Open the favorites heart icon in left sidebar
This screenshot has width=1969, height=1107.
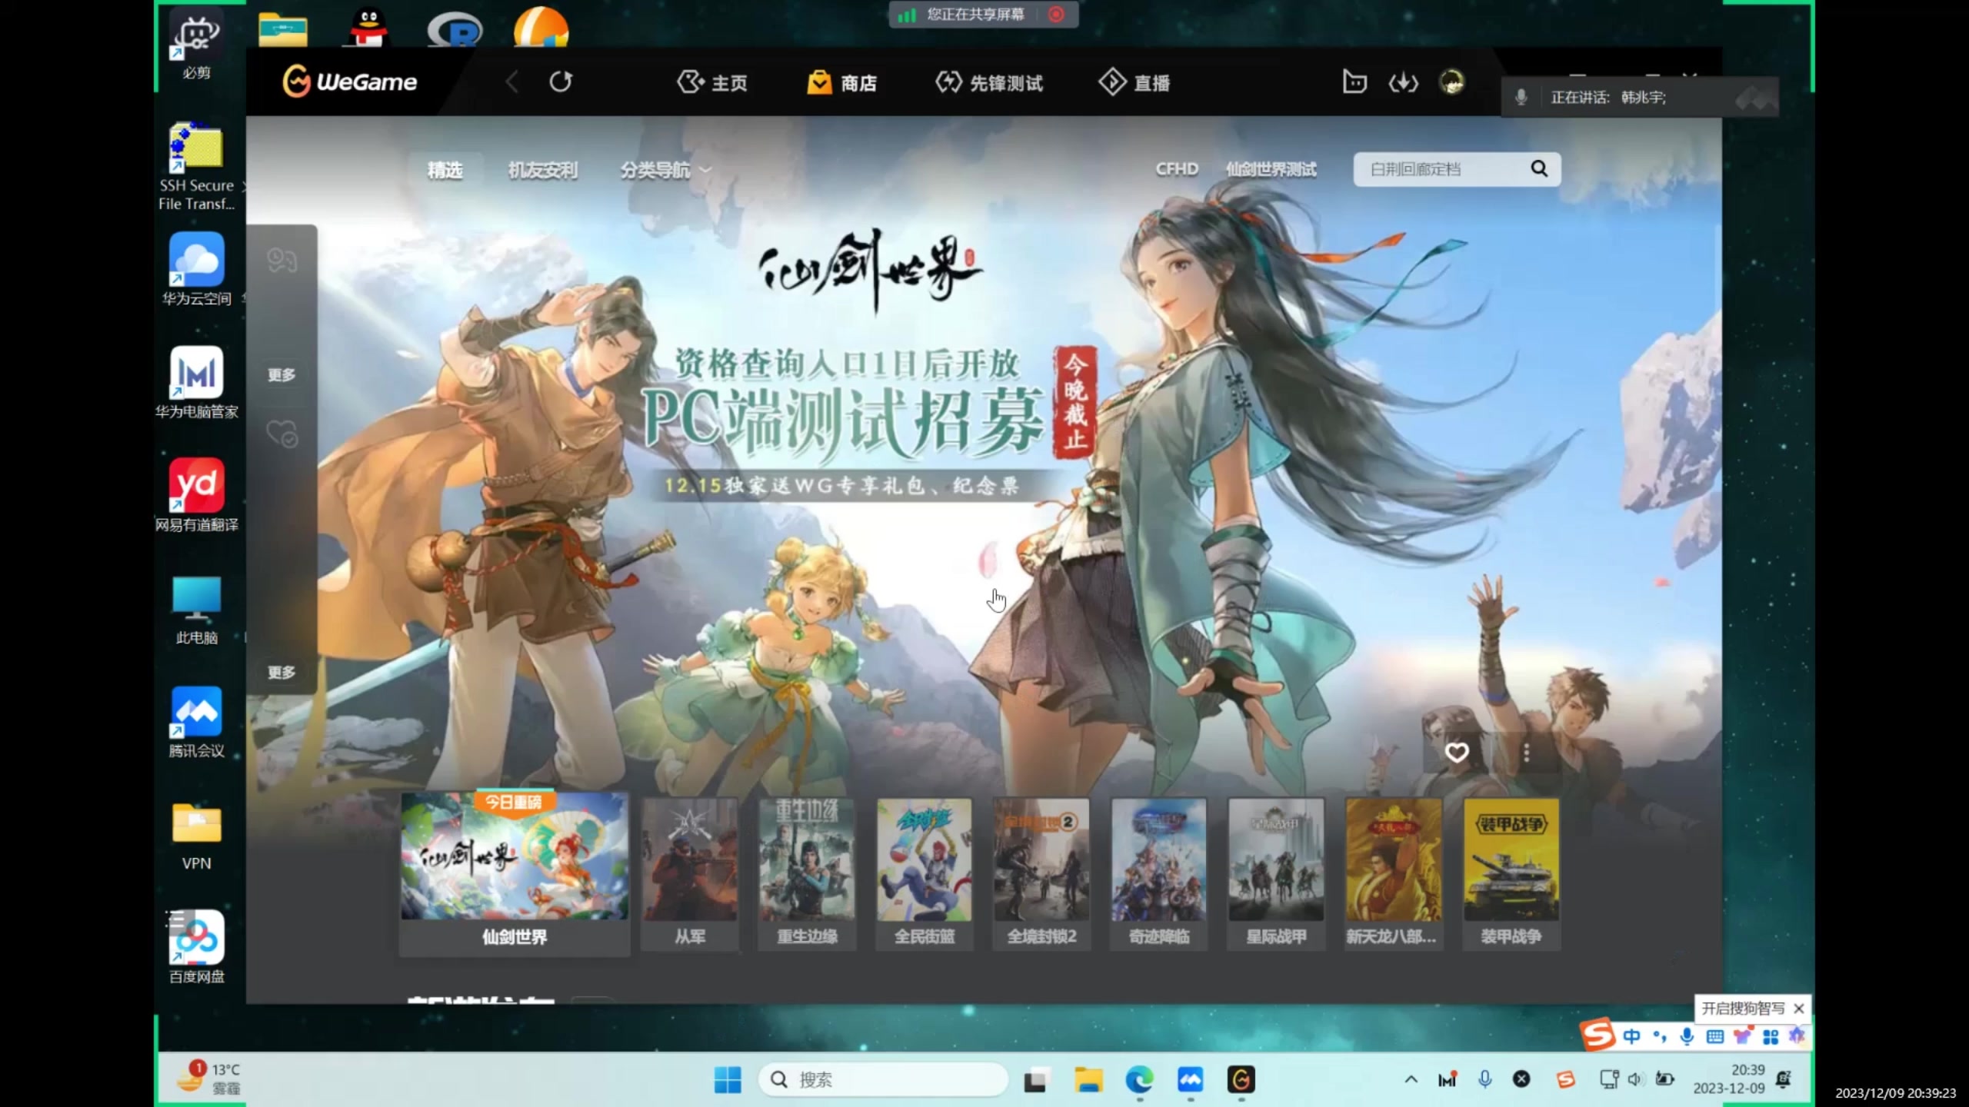point(282,432)
